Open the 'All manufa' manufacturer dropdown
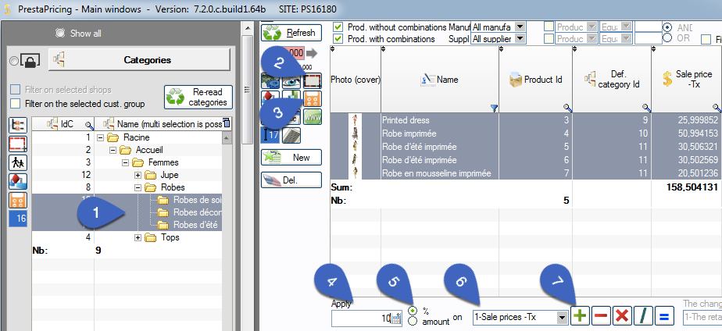Viewport: 722px width, 331px height. point(520,27)
